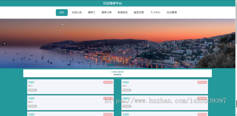Image resolution: width=237 pixels, height=116 pixels.
Task: Advance to the next carousel banner image
Action: point(230,43)
